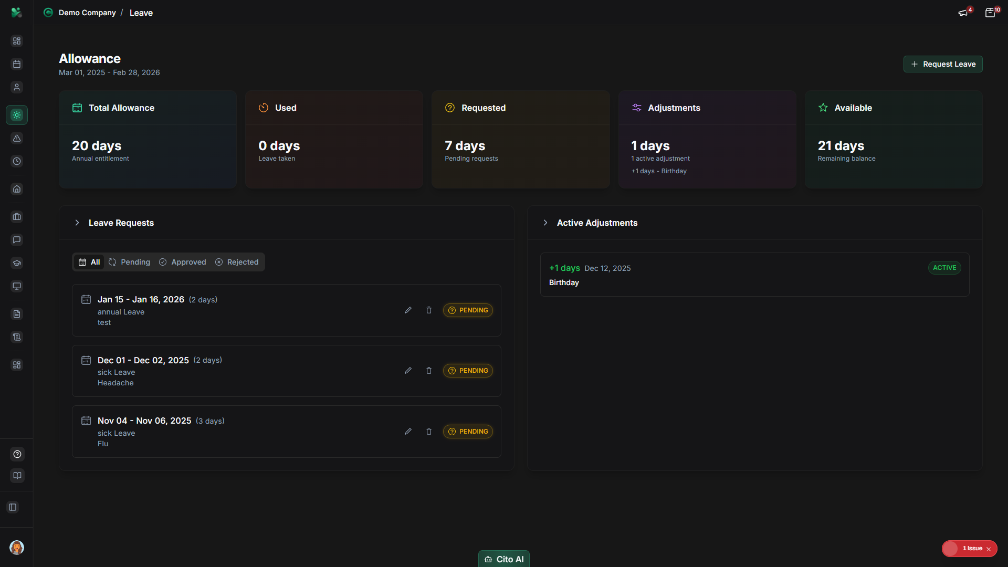This screenshot has width=1008, height=567.
Task: Open the announcements megaphone with 4 badge
Action: [963, 12]
